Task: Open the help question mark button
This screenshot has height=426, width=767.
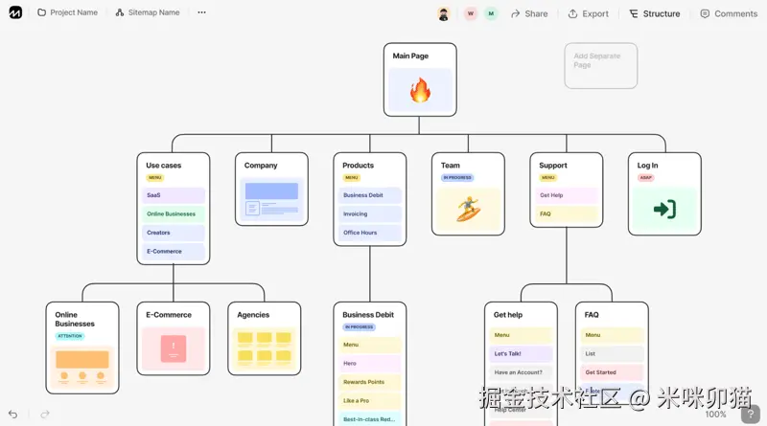Action: tap(751, 415)
